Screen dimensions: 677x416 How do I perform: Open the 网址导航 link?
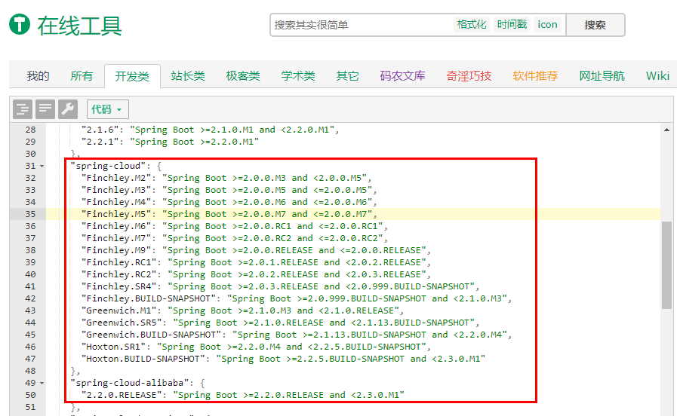602,76
